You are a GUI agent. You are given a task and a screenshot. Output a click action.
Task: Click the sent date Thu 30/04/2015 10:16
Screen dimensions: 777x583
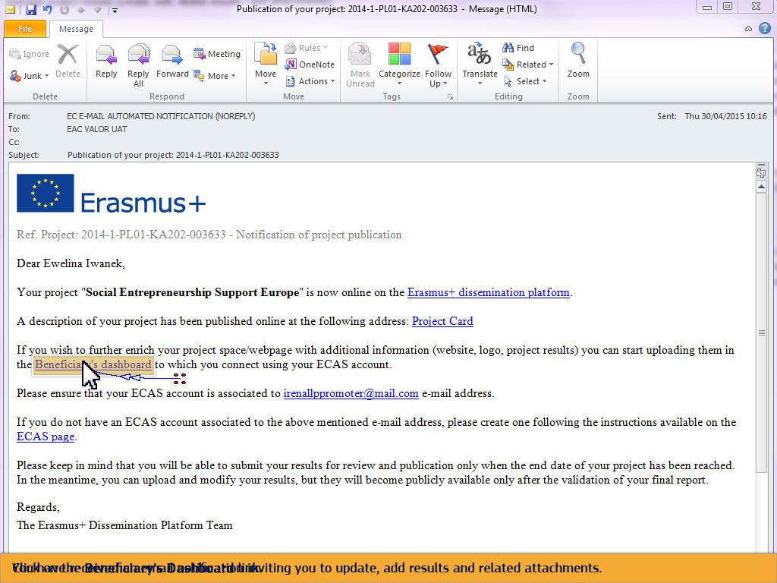click(725, 116)
